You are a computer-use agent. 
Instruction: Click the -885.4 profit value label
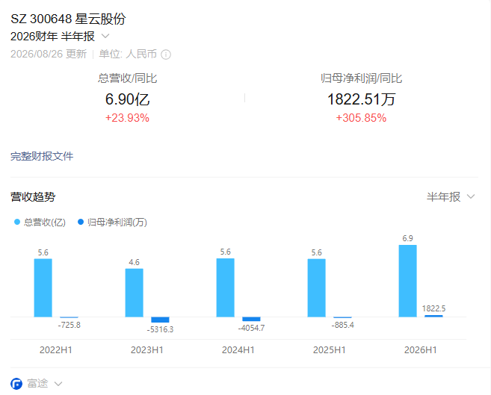point(342,325)
